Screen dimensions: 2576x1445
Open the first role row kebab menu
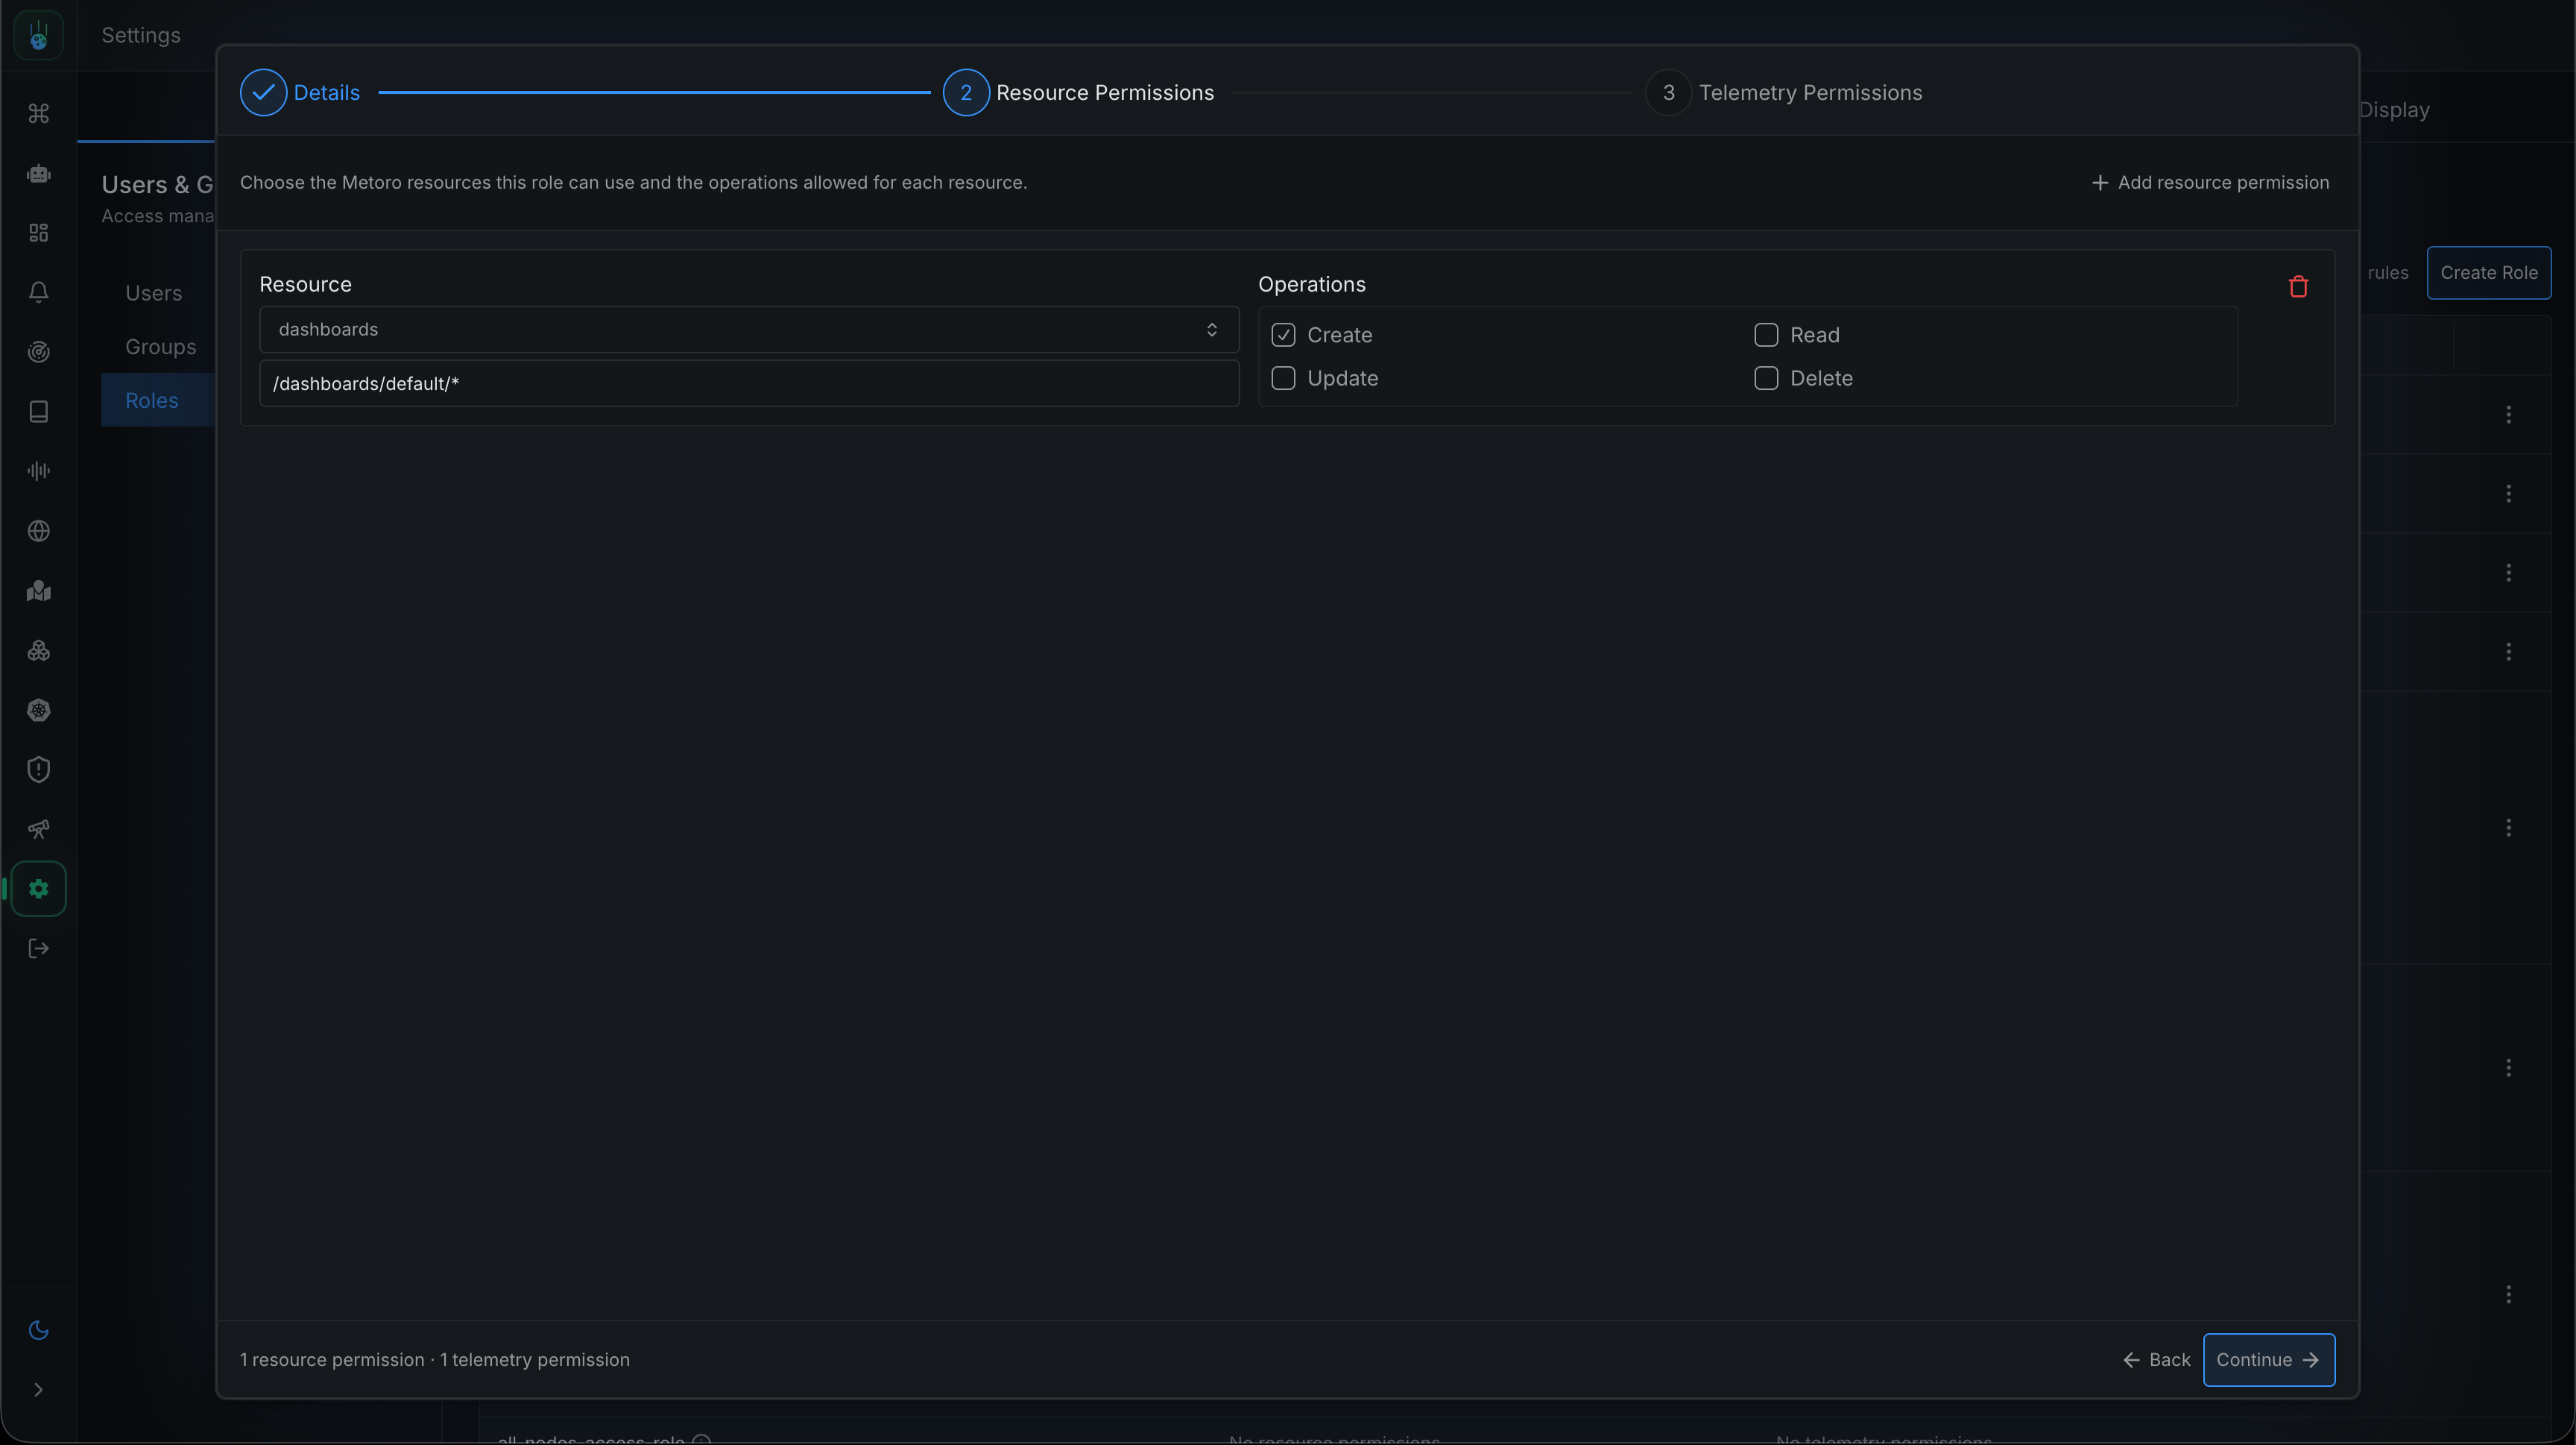pos(2508,415)
